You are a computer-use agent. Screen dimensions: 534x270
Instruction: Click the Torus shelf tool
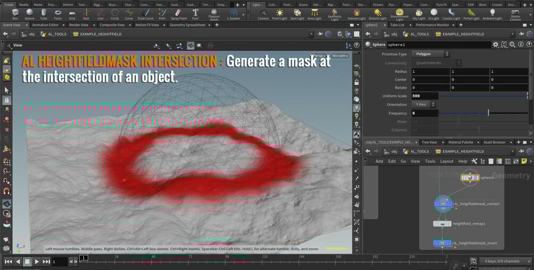[x=57, y=14]
